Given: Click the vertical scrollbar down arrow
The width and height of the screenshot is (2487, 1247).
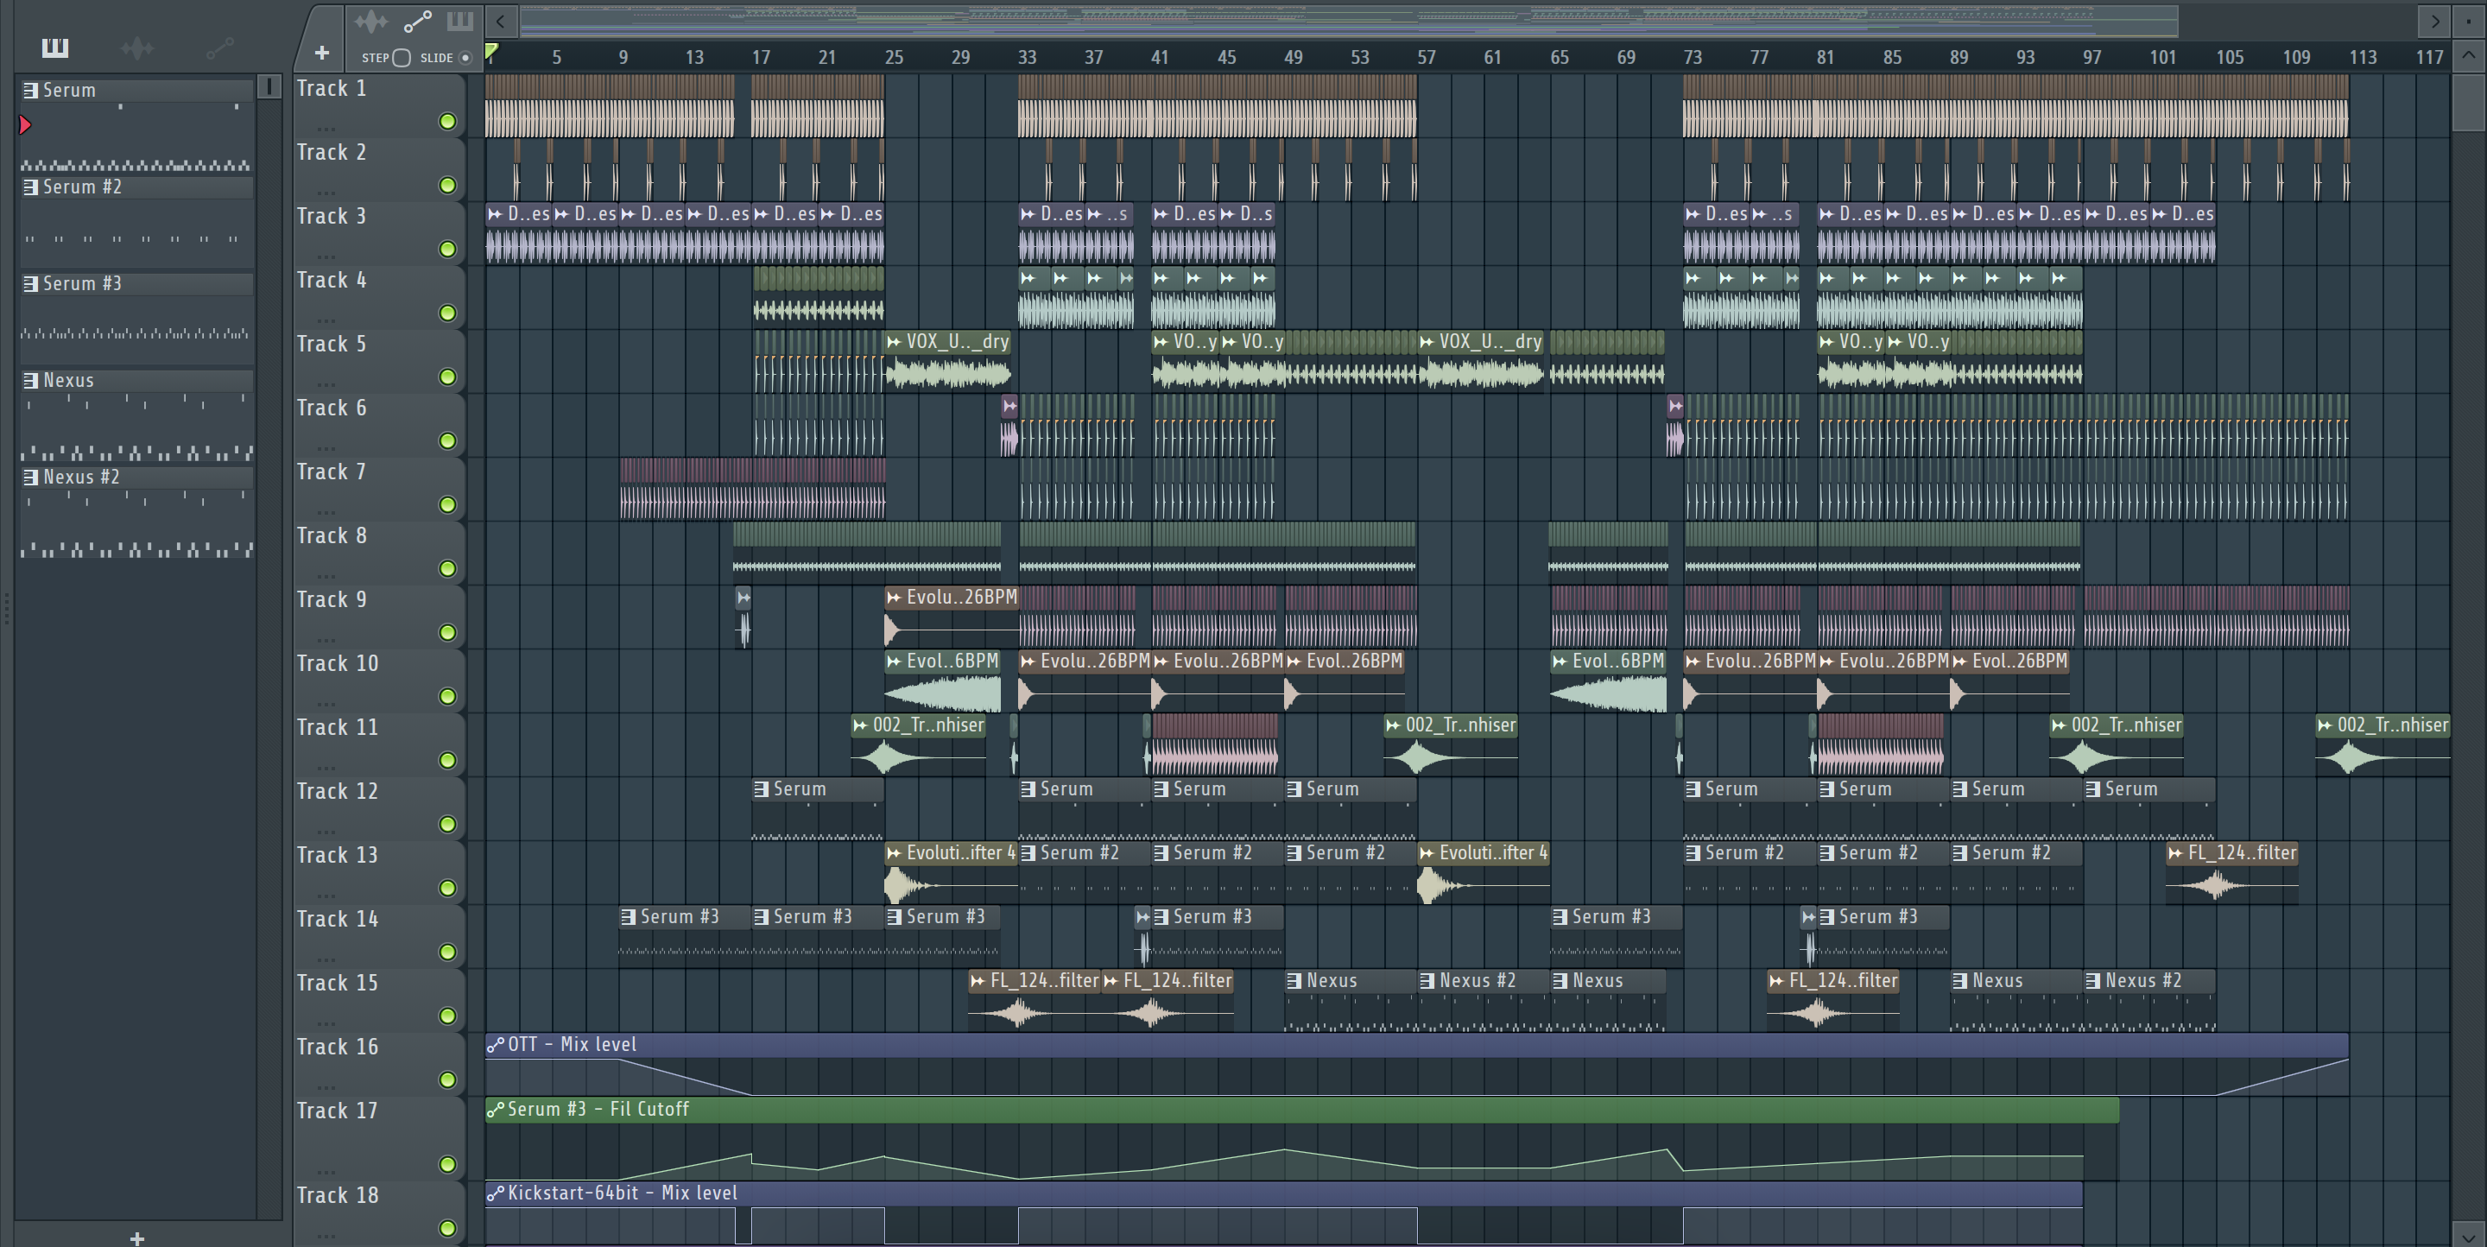Looking at the screenshot, I should 2468,1234.
